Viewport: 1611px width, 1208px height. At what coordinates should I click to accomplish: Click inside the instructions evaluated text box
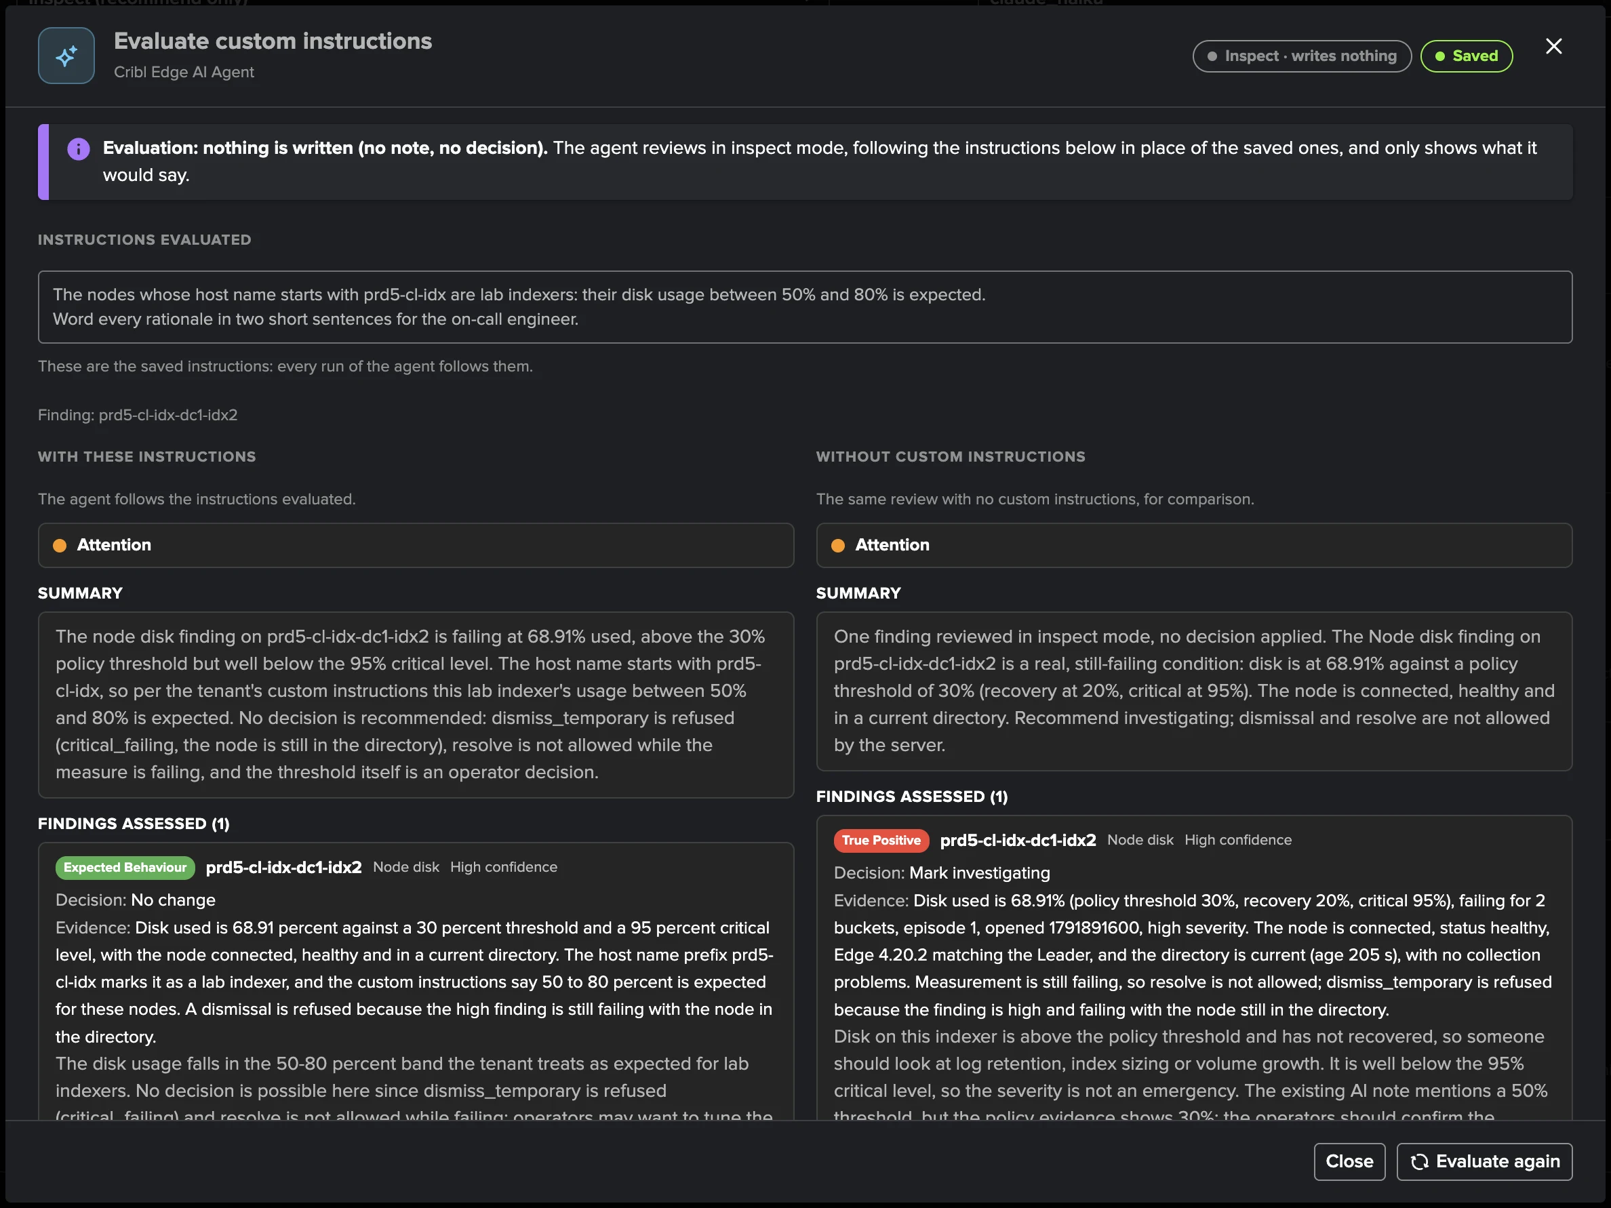(x=805, y=307)
